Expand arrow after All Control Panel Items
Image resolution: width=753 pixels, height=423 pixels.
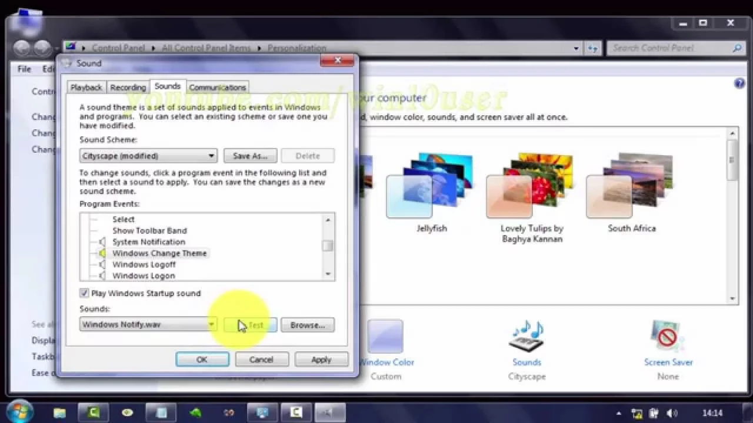[257, 48]
